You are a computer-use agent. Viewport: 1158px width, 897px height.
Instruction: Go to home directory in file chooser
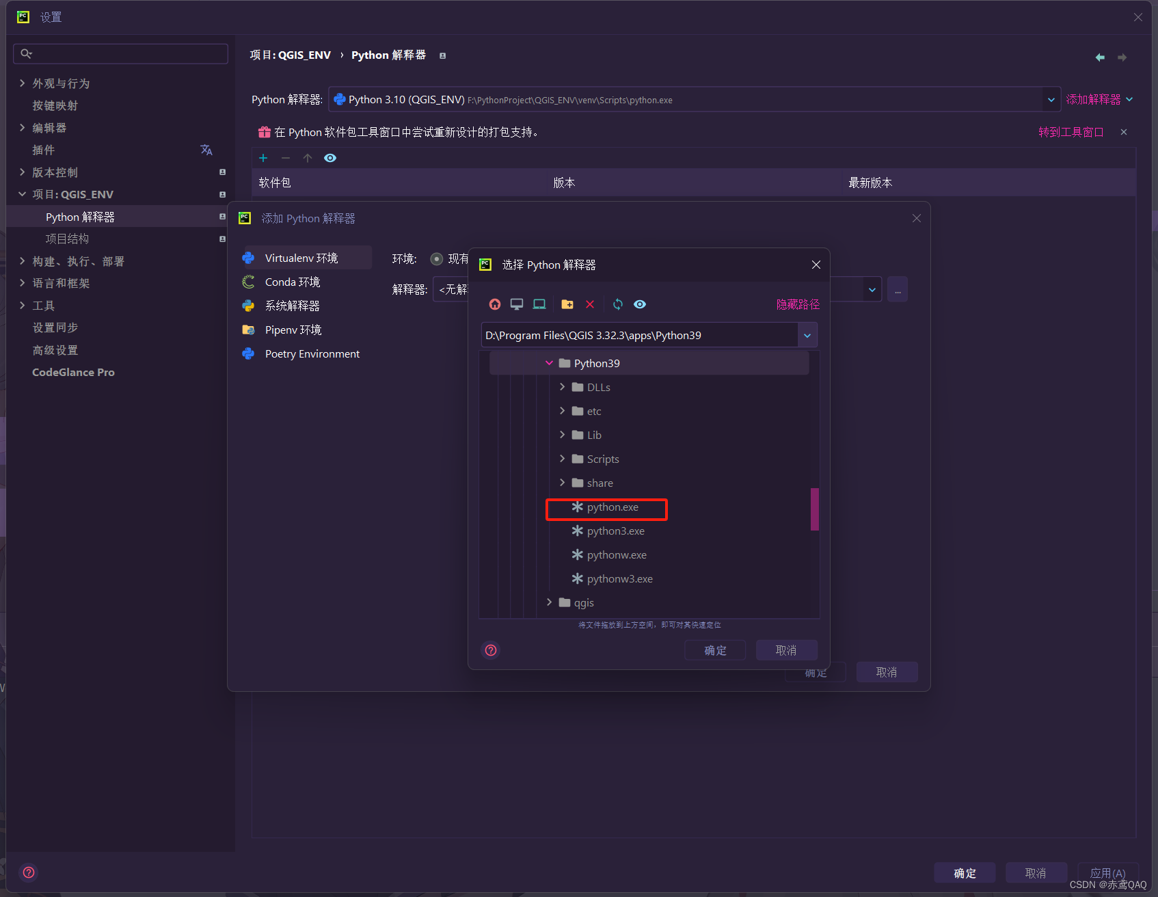point(495,304)
